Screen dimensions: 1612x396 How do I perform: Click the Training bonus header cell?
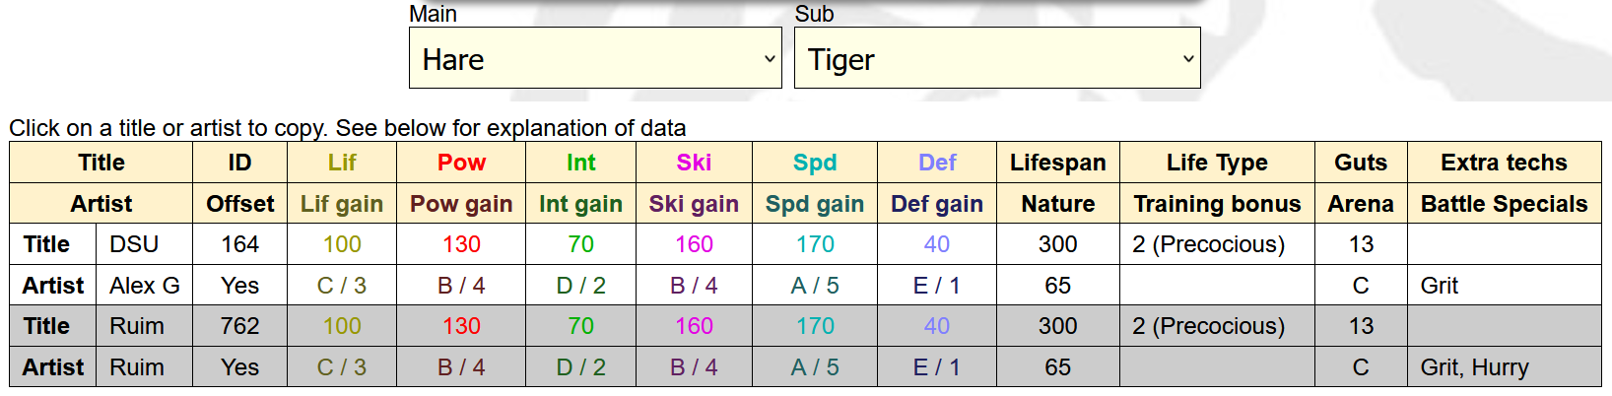click(x=1217, y=204)
